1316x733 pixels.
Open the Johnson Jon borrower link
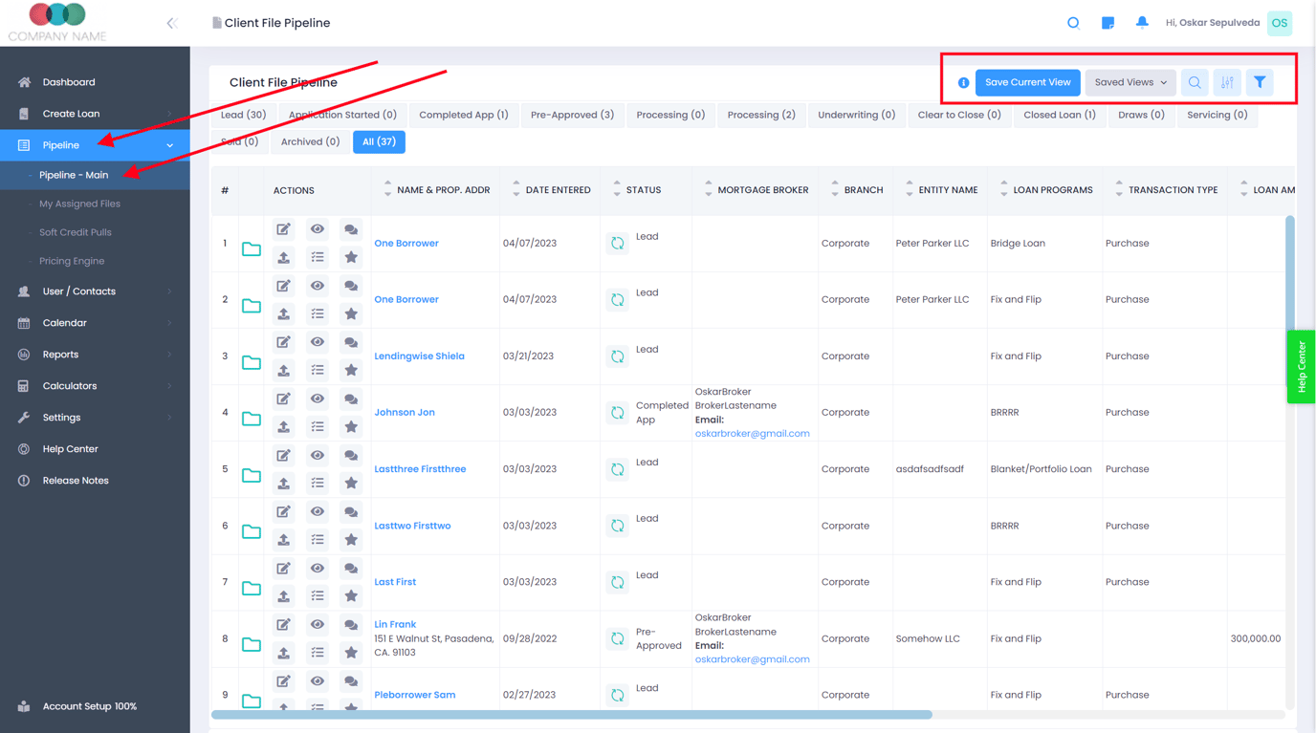coord(405,413)
